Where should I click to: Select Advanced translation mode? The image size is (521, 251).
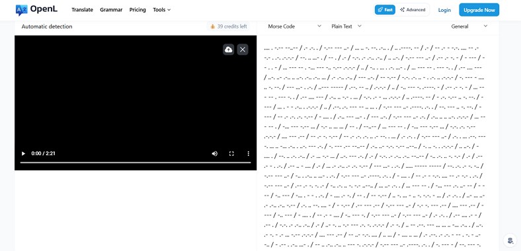tap(413, 10)
